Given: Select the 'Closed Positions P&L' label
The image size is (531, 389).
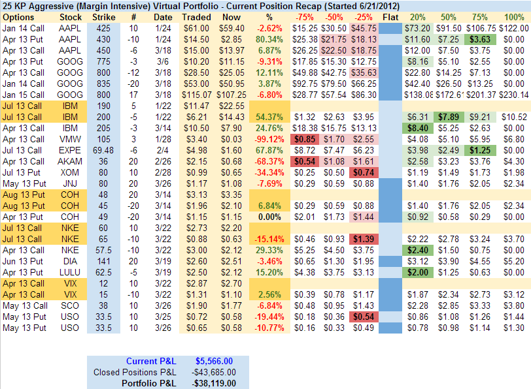Looking at the screenshot, I should pyautogui.click(x=134, y=372).
